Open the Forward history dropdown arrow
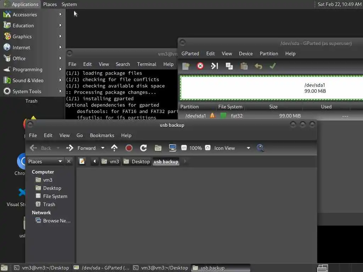 (x=103, y=148)
